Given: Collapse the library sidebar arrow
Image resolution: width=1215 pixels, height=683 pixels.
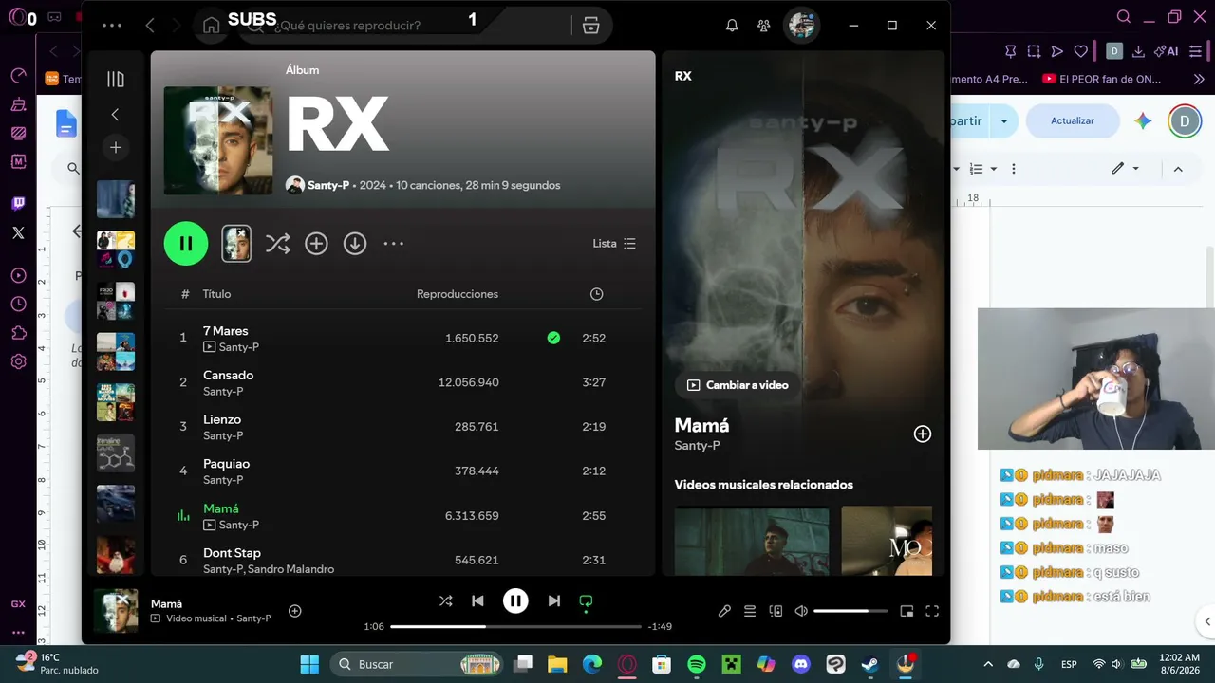Looking at the screenshot, I should (x=116, y=115).
